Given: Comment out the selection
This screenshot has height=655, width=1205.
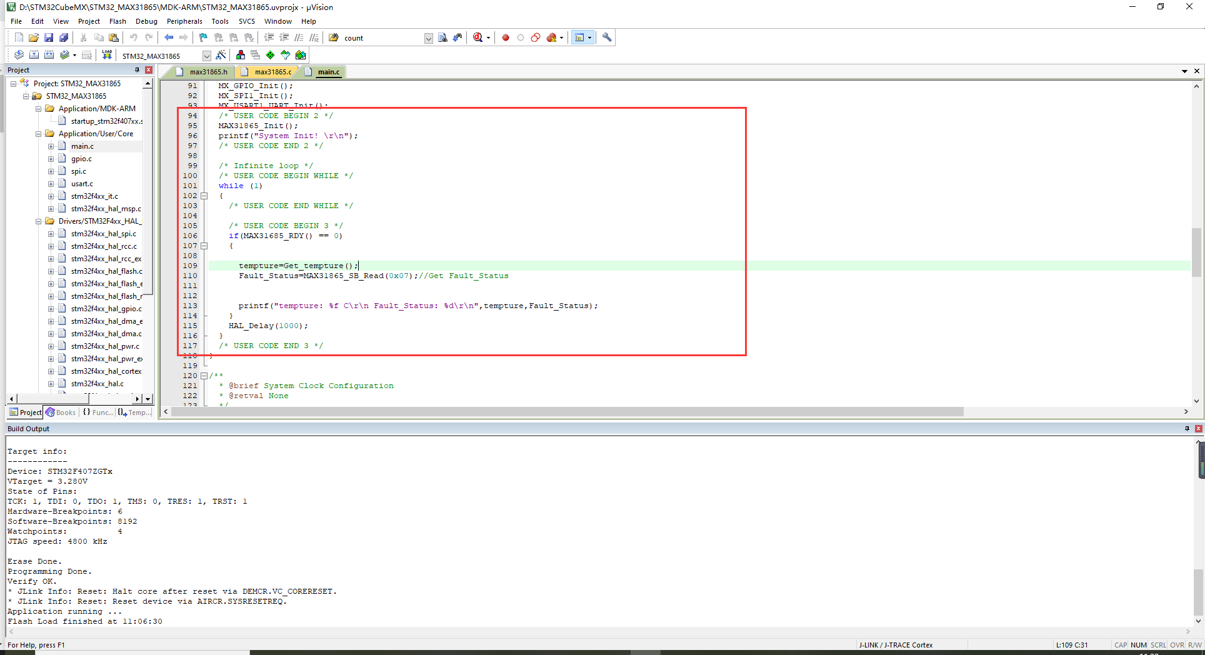Looking at the screenshot, I should point(299,37).
